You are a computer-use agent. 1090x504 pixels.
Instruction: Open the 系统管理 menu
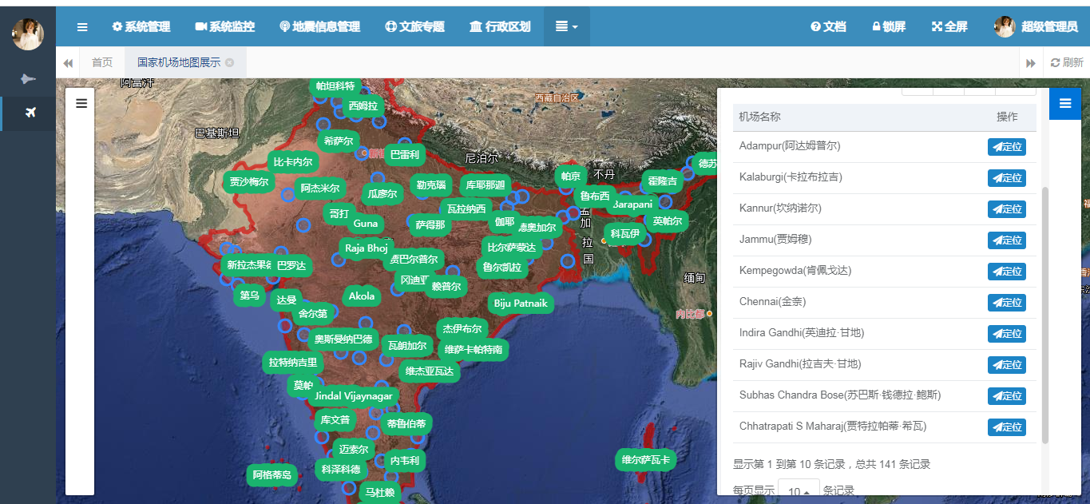click(141, 27)
